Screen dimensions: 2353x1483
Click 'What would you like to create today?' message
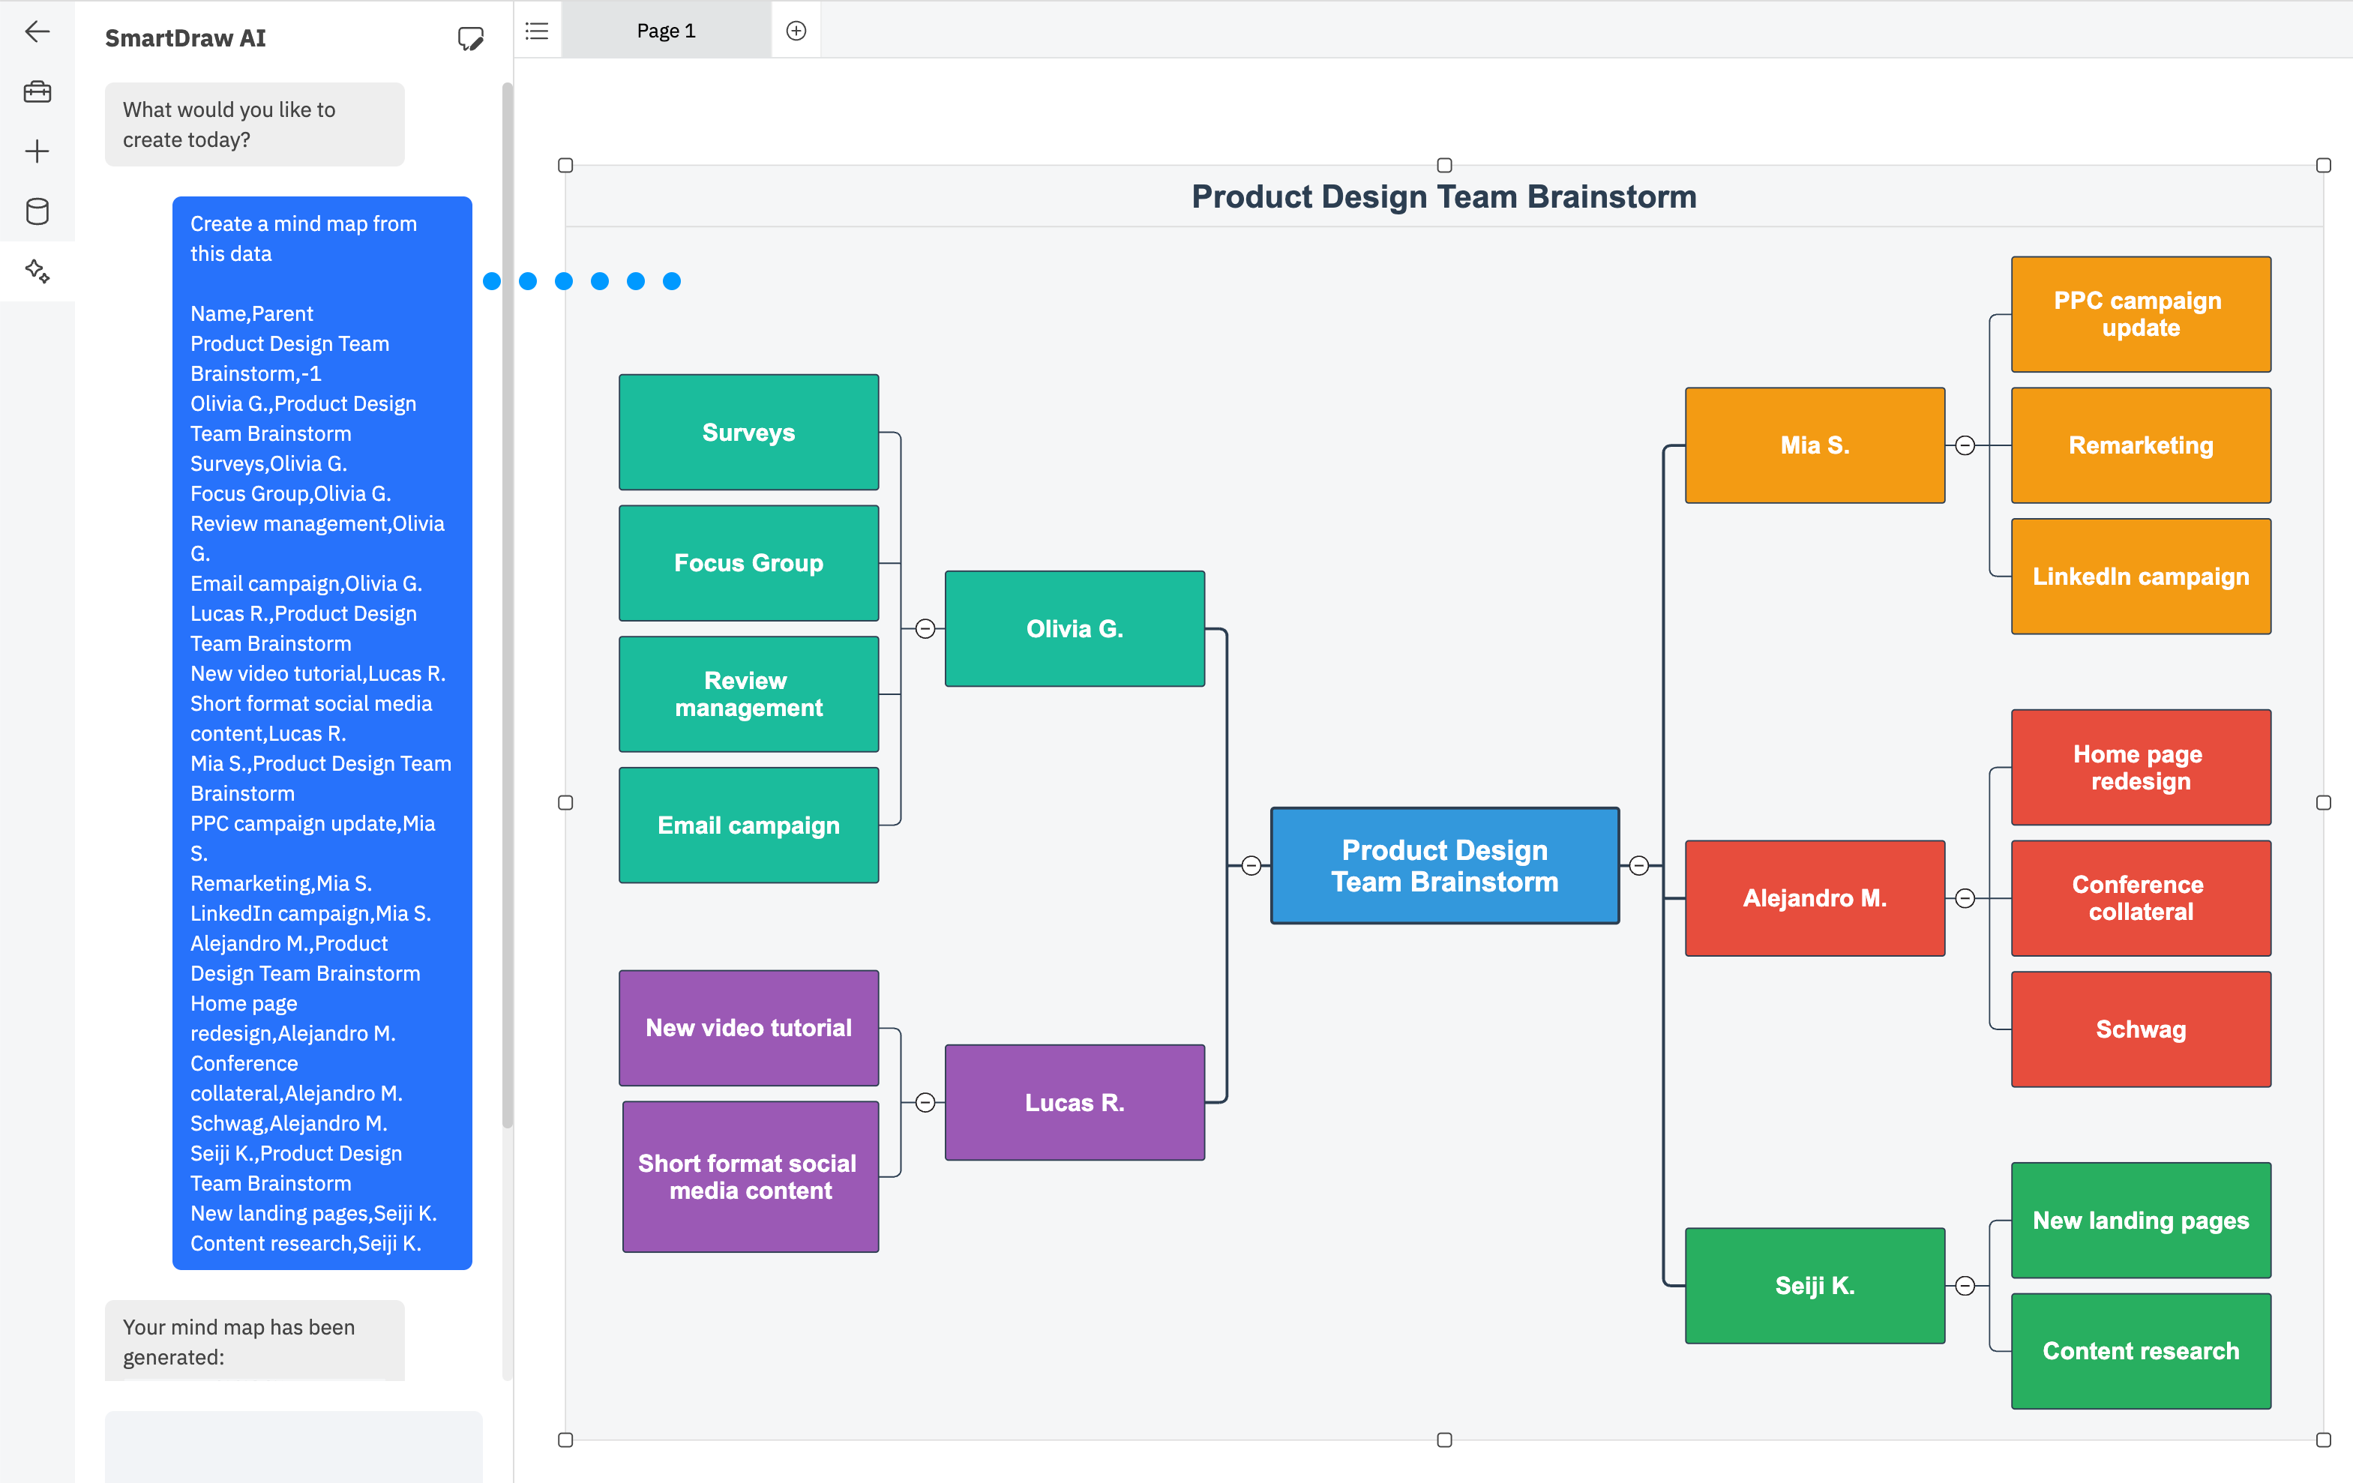click(255, 124)
